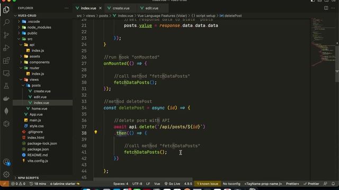Open Run and Debug view

(x=6, y=47)
